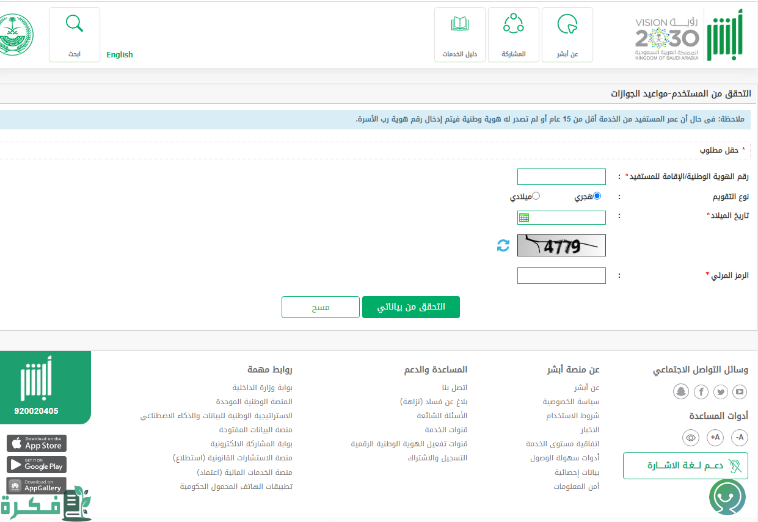The image size is (758, 522).
Task: Decrease font size with -A icon
Action: point(740,437)
